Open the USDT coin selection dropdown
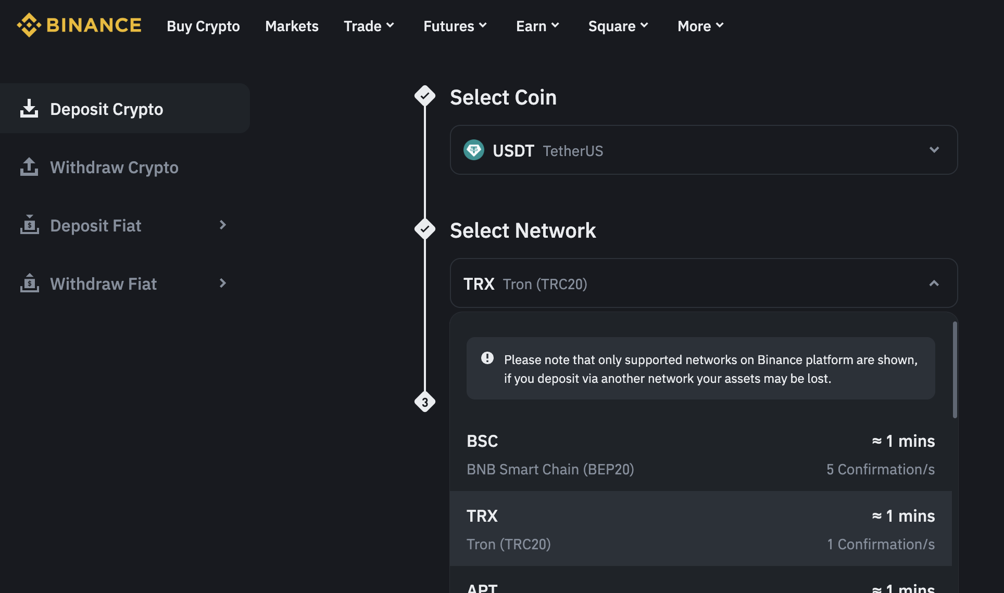The image size is (1004, 593). (x=934, y=150)
